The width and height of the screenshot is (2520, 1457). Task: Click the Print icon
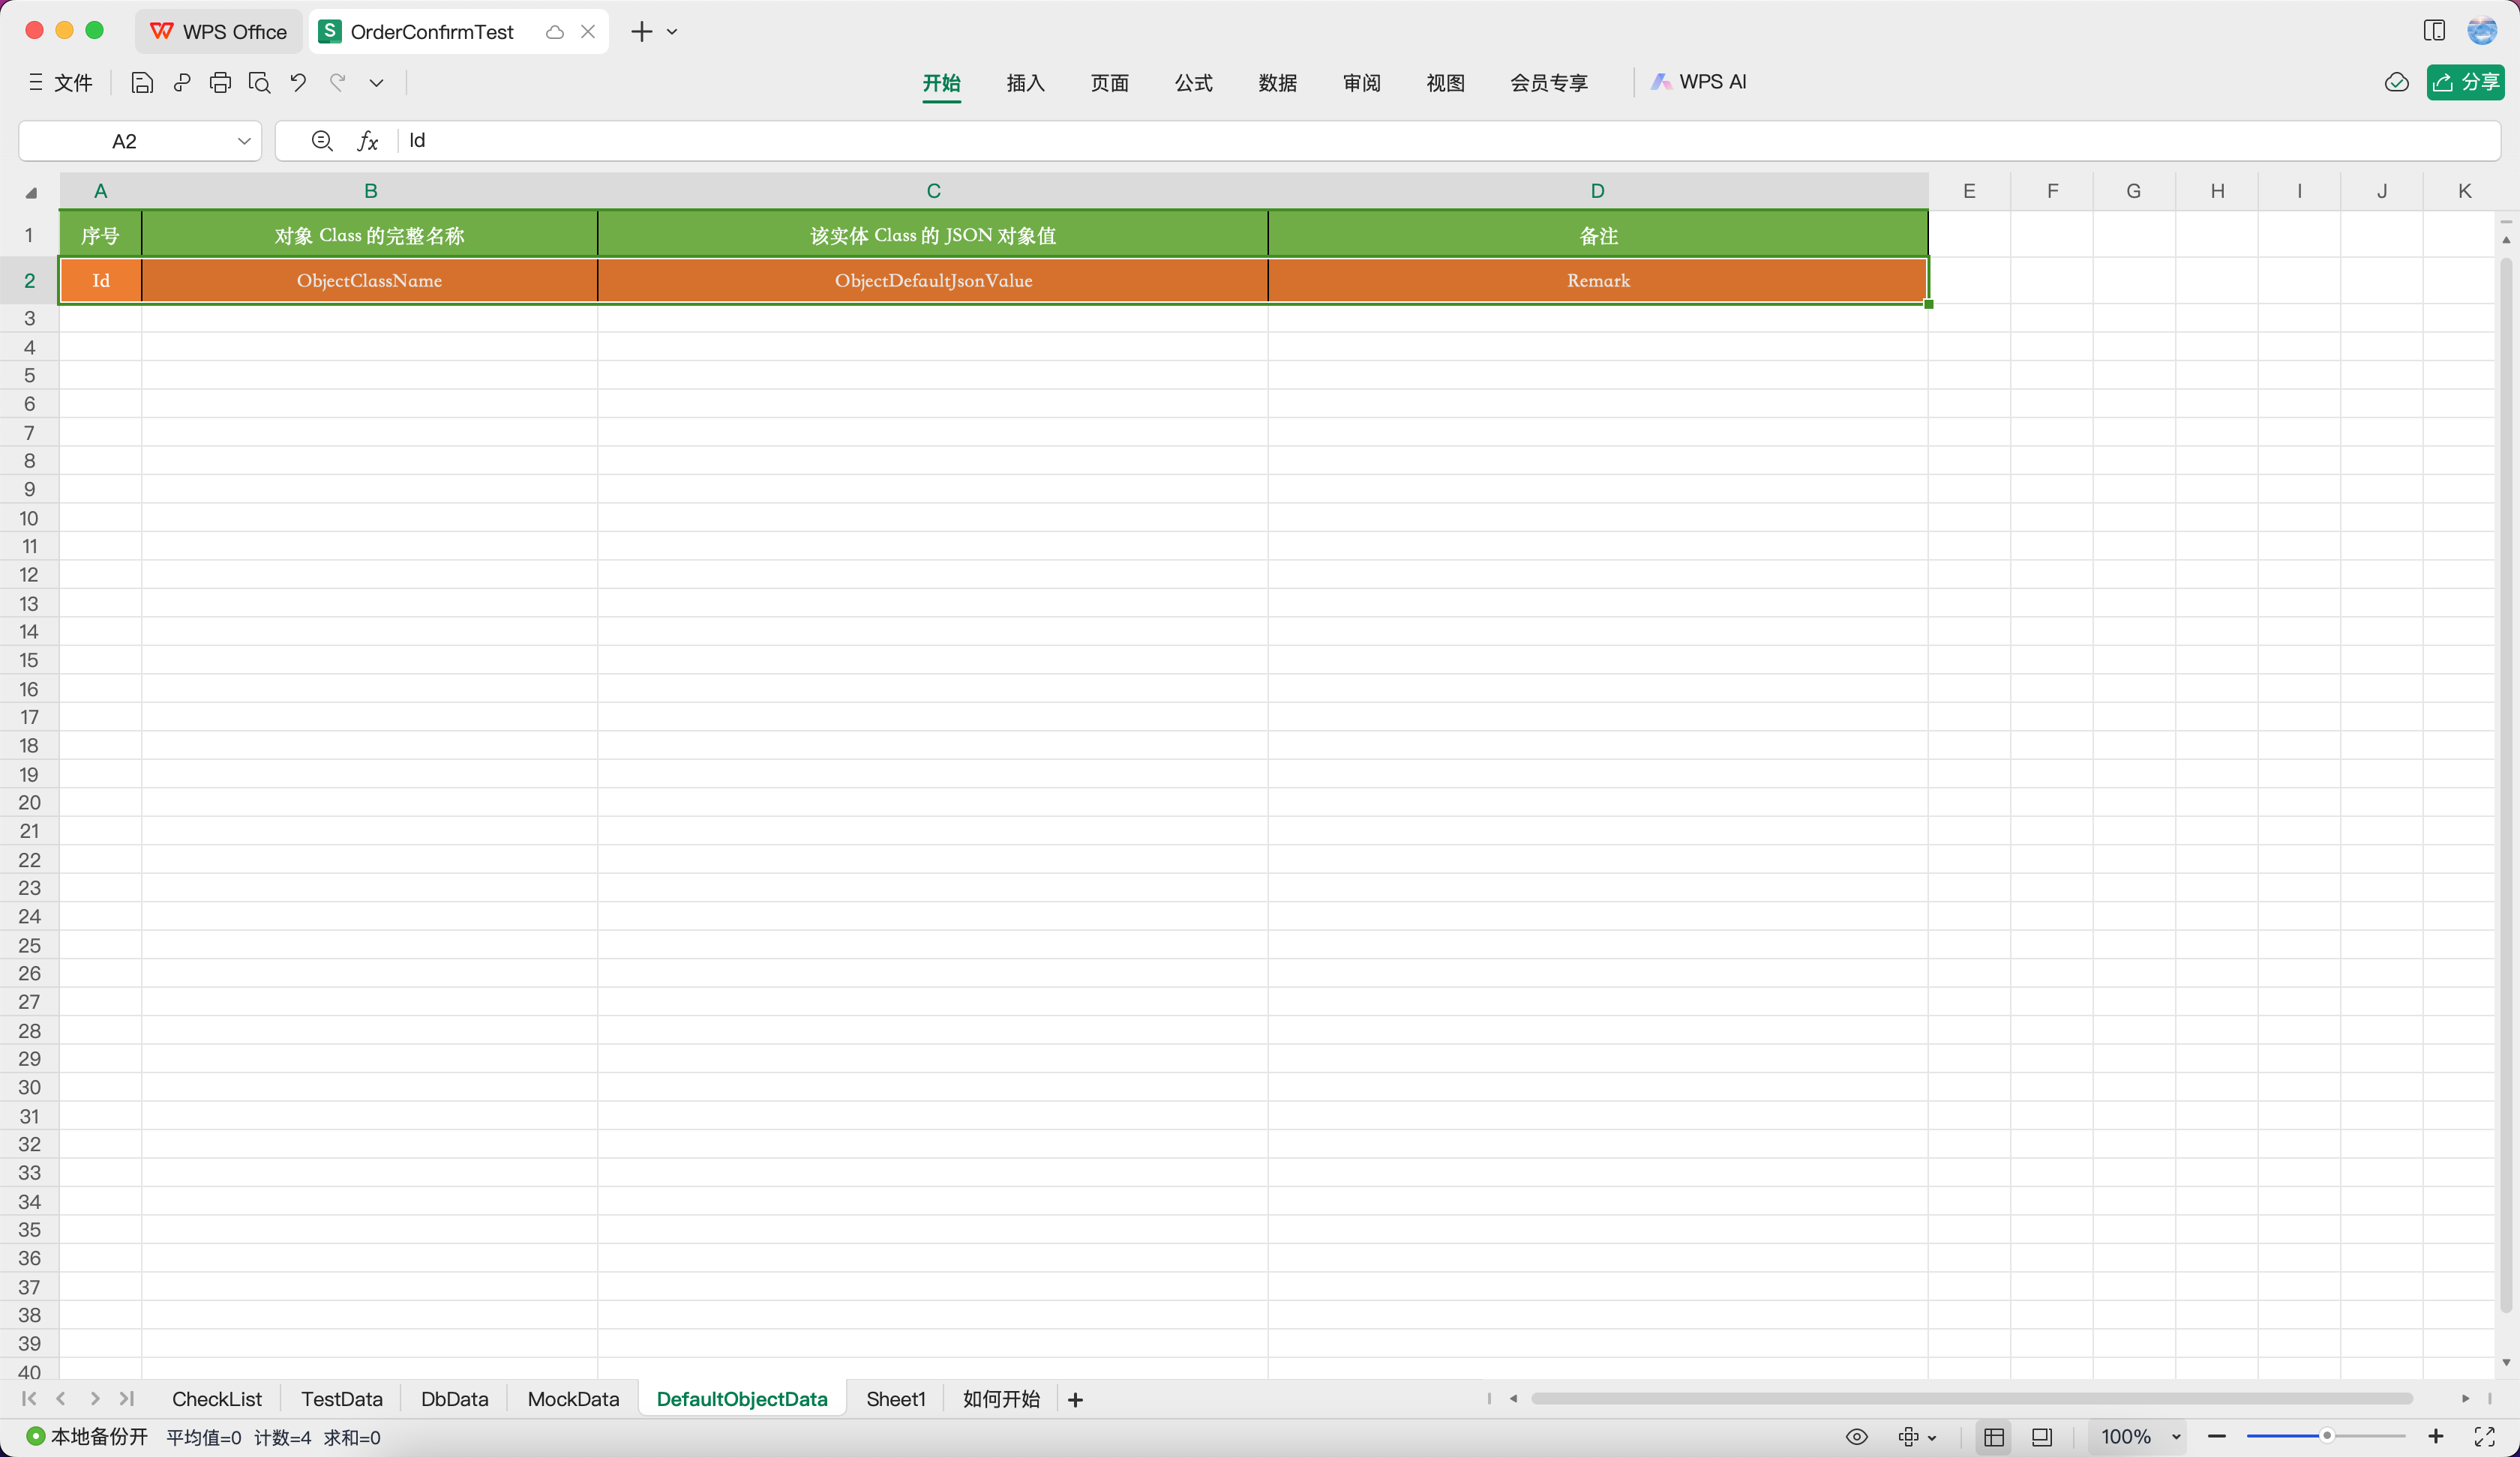coord(220,82)
